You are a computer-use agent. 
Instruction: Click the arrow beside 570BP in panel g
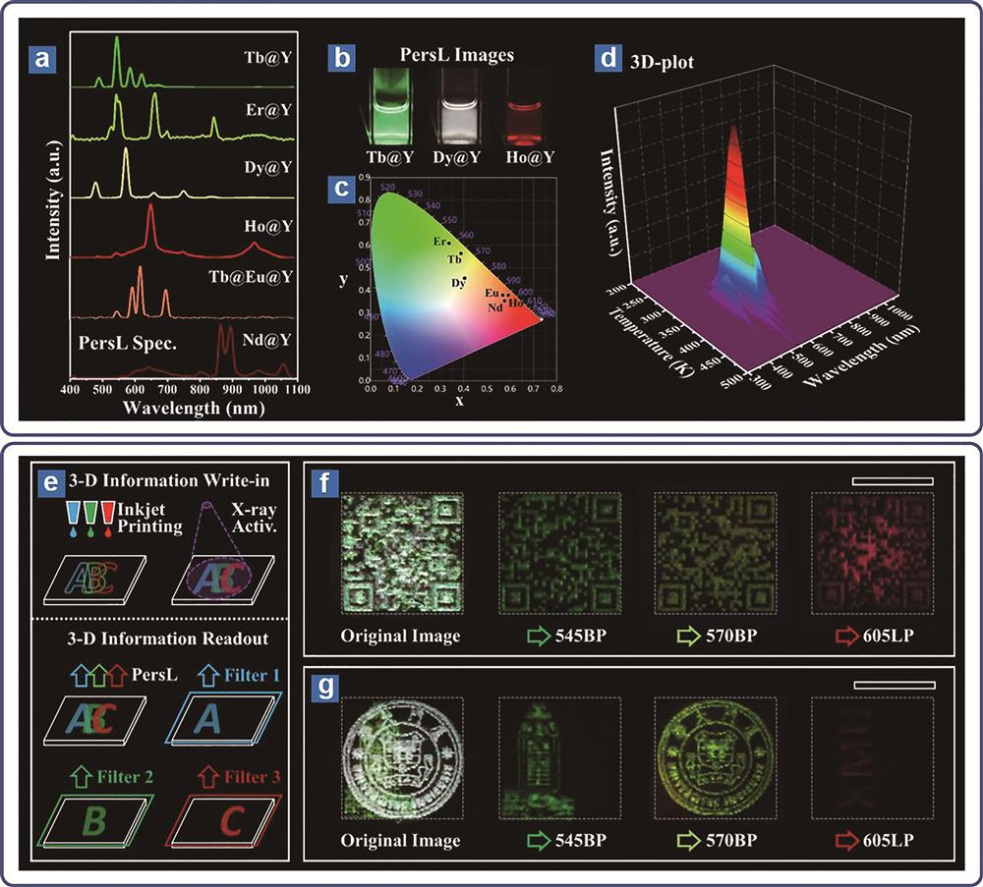pos(689,841)
